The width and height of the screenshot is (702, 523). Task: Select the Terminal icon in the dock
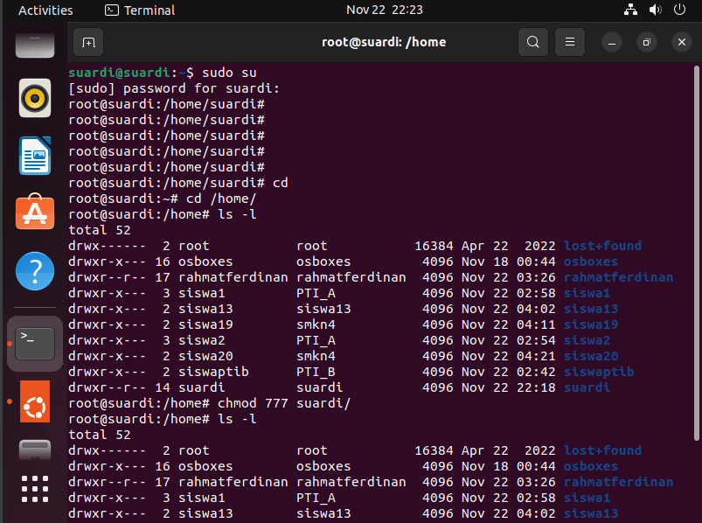click(35, 344)
